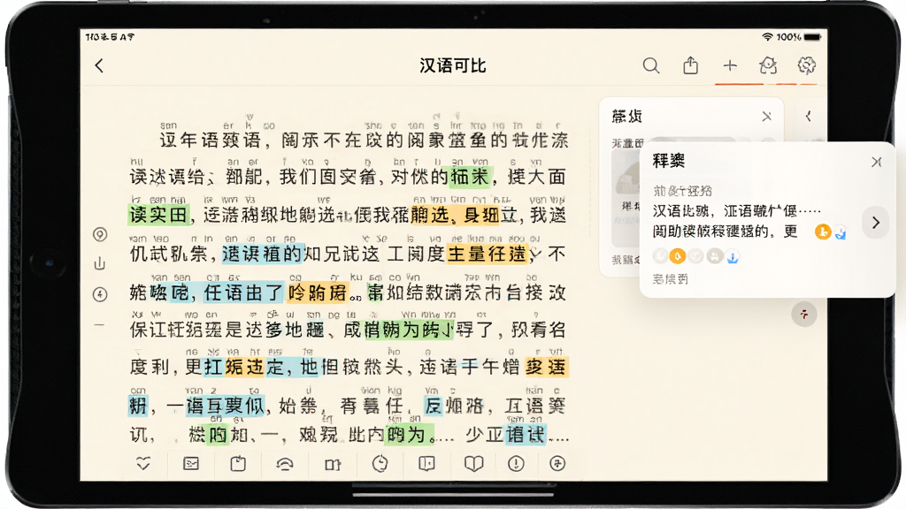906x509 pixels.
Task: Click orange highlight ending the seventh text line
Action: pyautogui.click(x=547, y=367)
